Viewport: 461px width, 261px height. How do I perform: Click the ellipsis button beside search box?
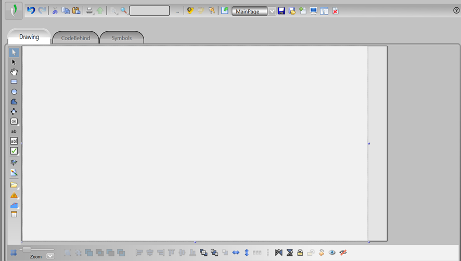177,11
